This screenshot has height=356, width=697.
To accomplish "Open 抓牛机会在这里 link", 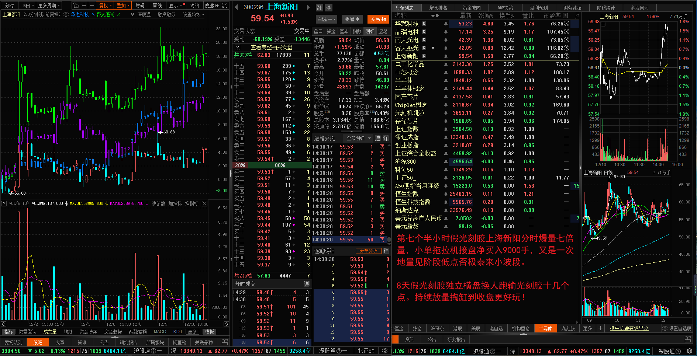I will click(x=629, y=328).
